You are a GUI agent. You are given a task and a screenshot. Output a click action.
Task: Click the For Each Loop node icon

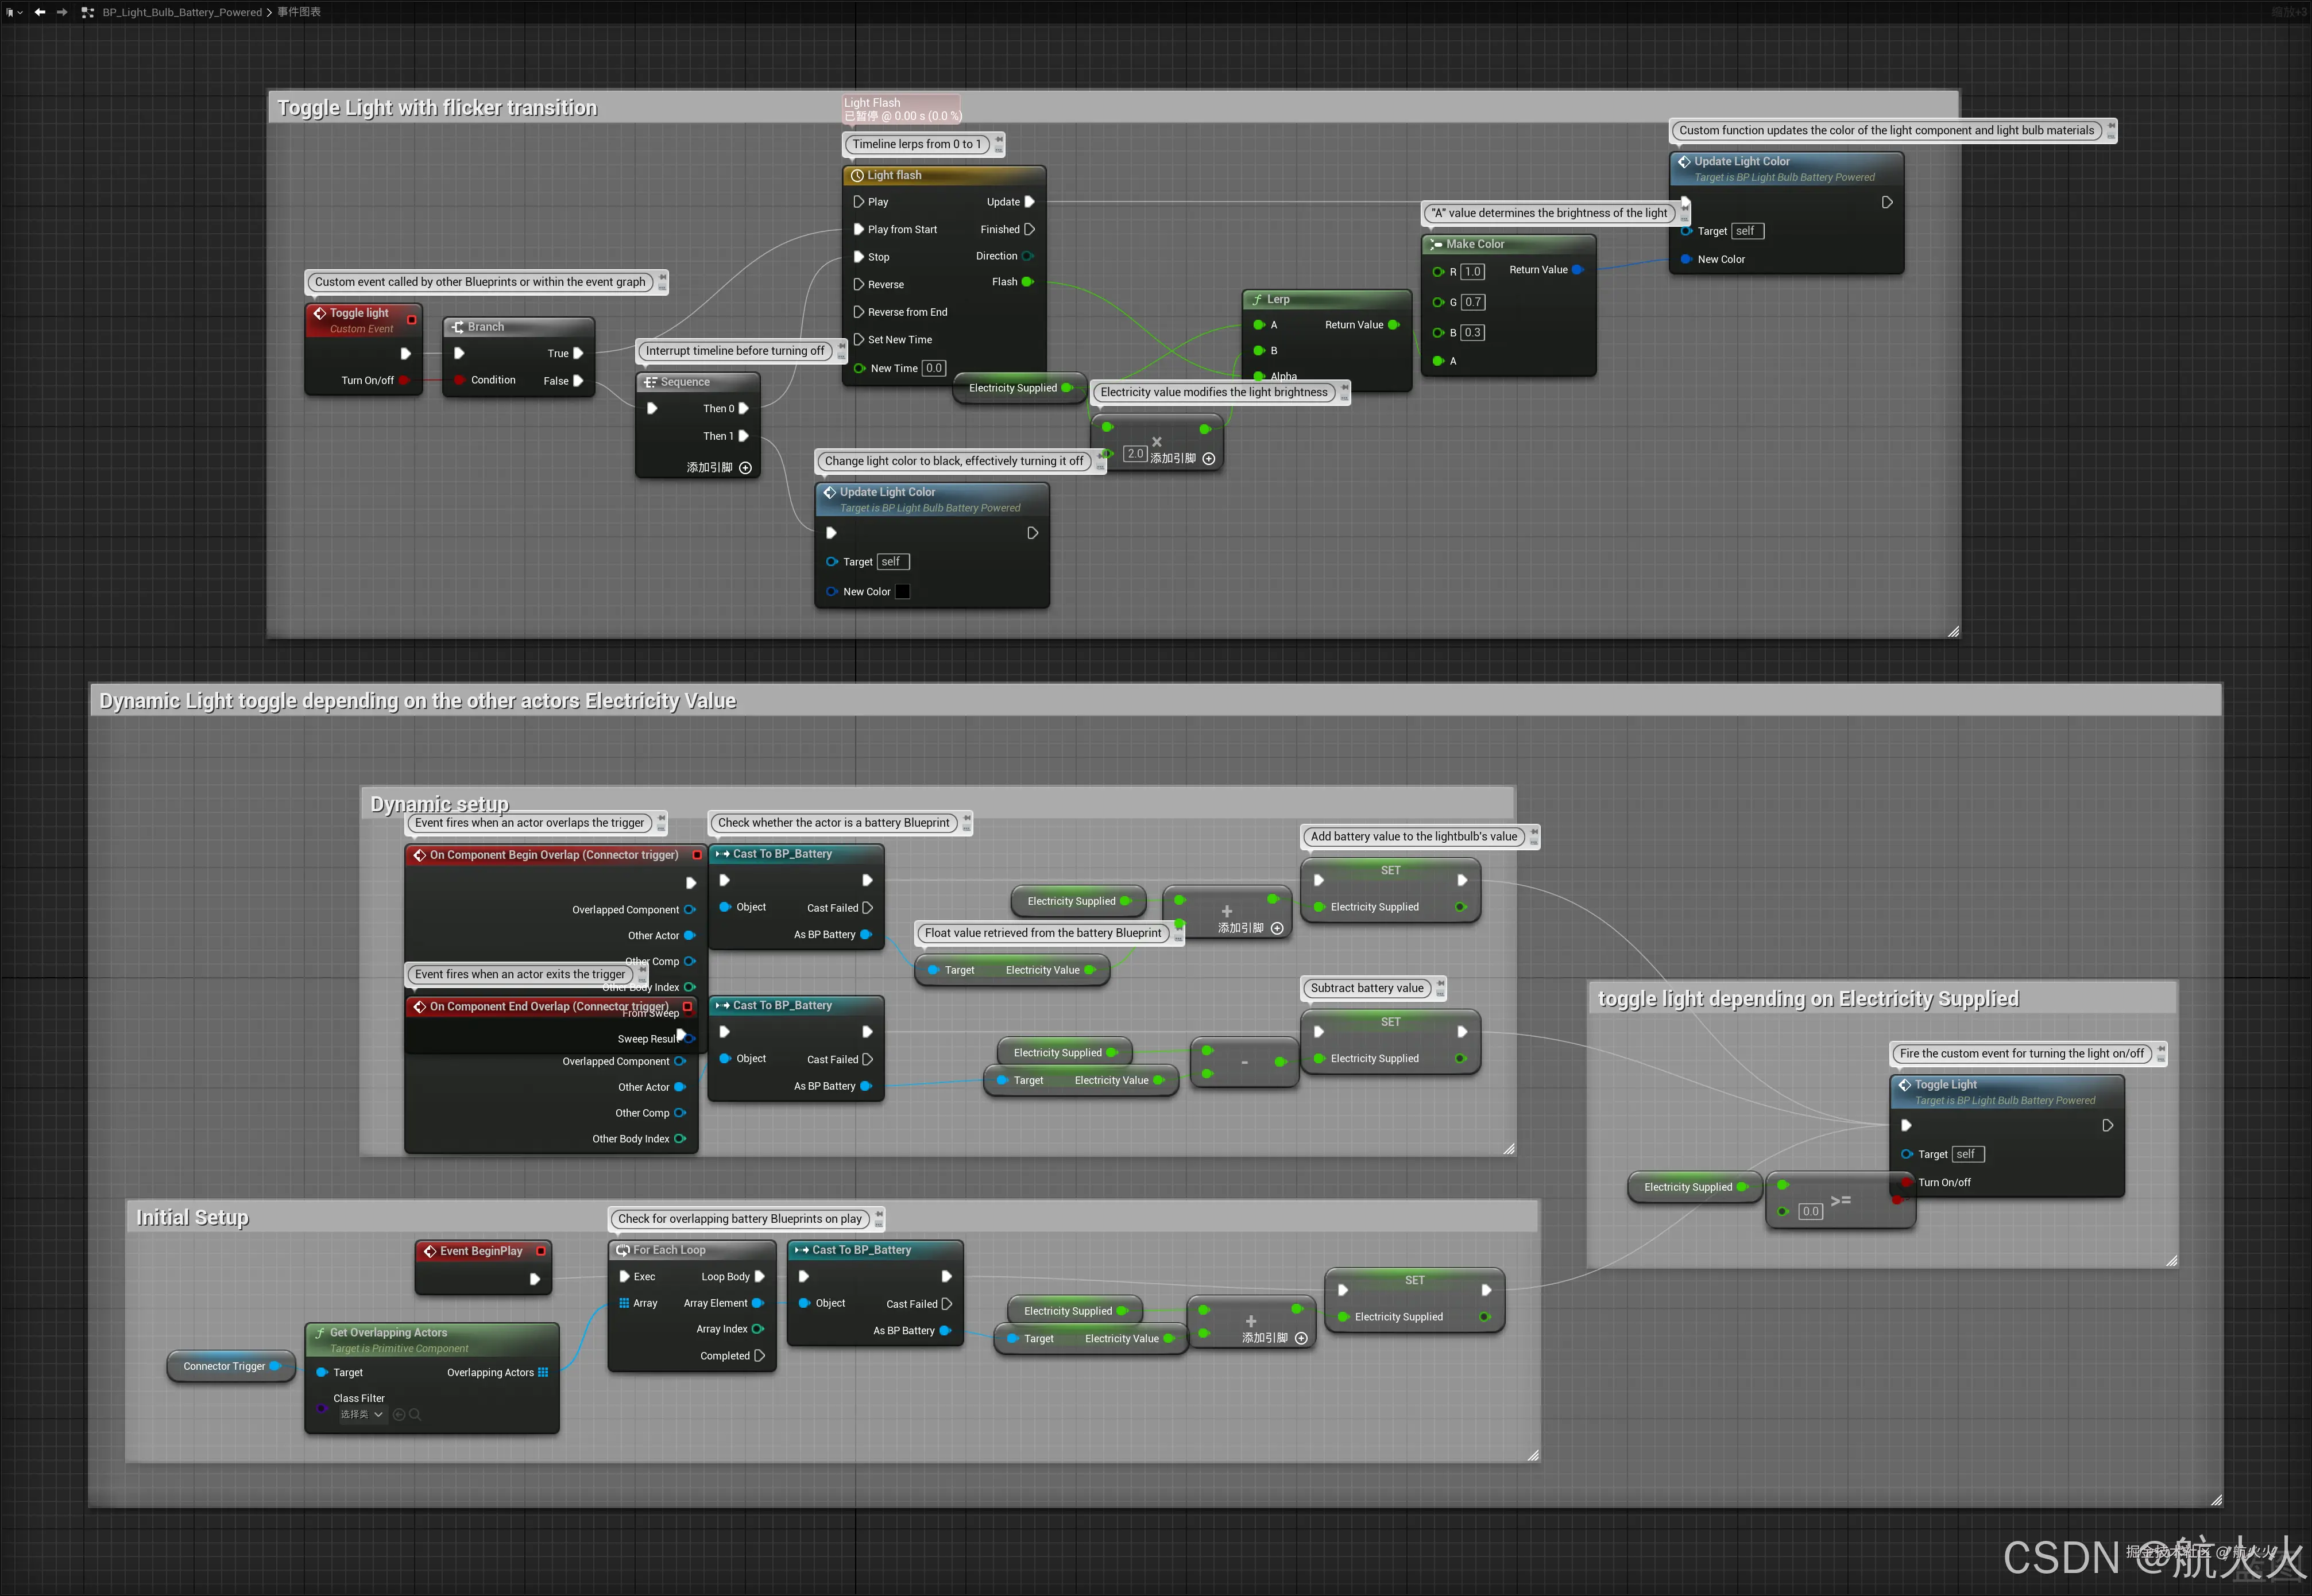[x=623, y=1251]
